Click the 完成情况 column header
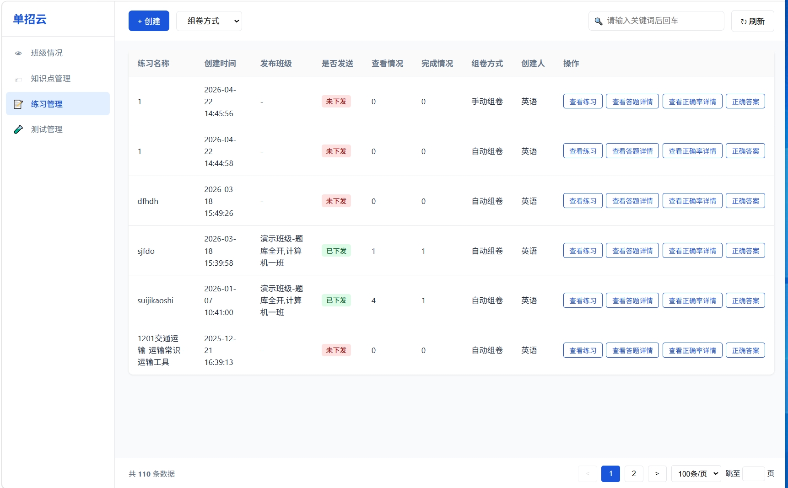Image resolution: width=788 pixels, height=488 pixels. 437,64
